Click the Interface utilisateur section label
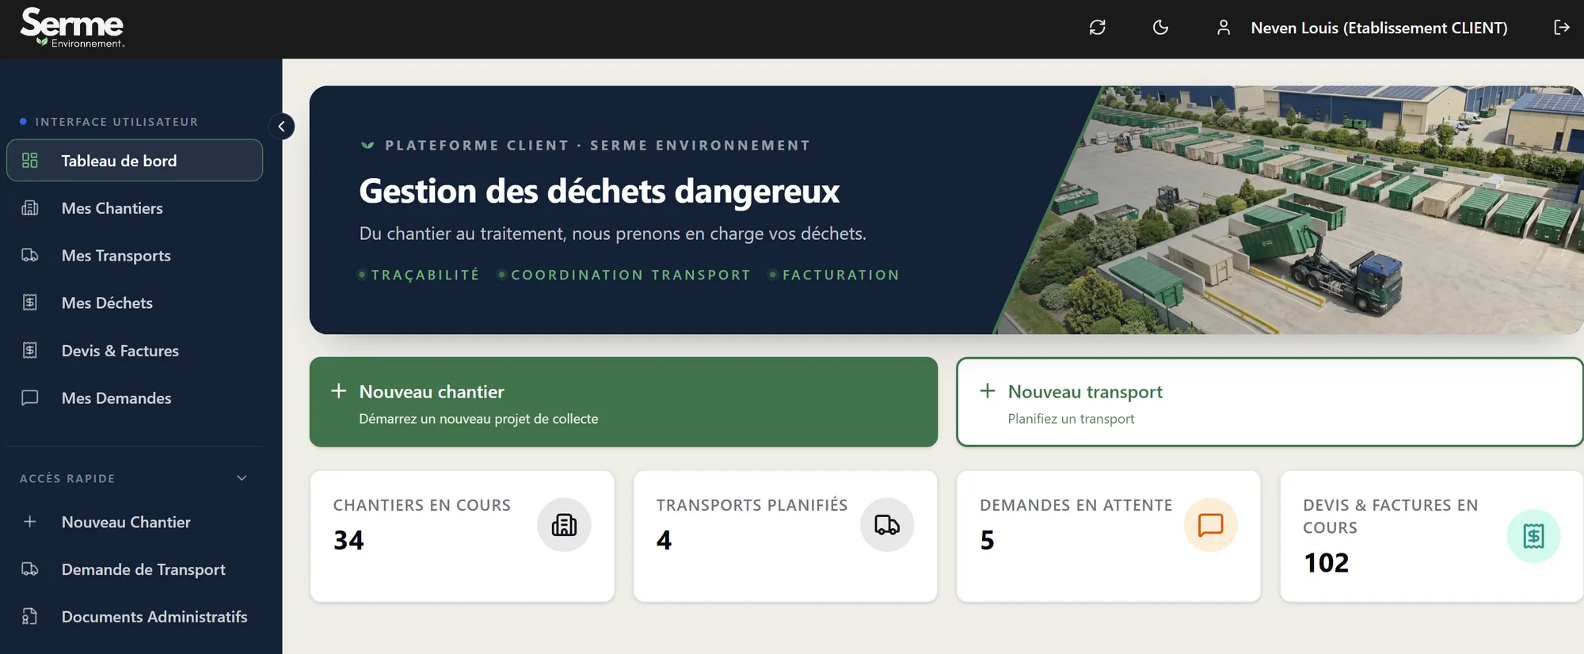This screenshot has width=1584, height=654. tap(116, 122)
